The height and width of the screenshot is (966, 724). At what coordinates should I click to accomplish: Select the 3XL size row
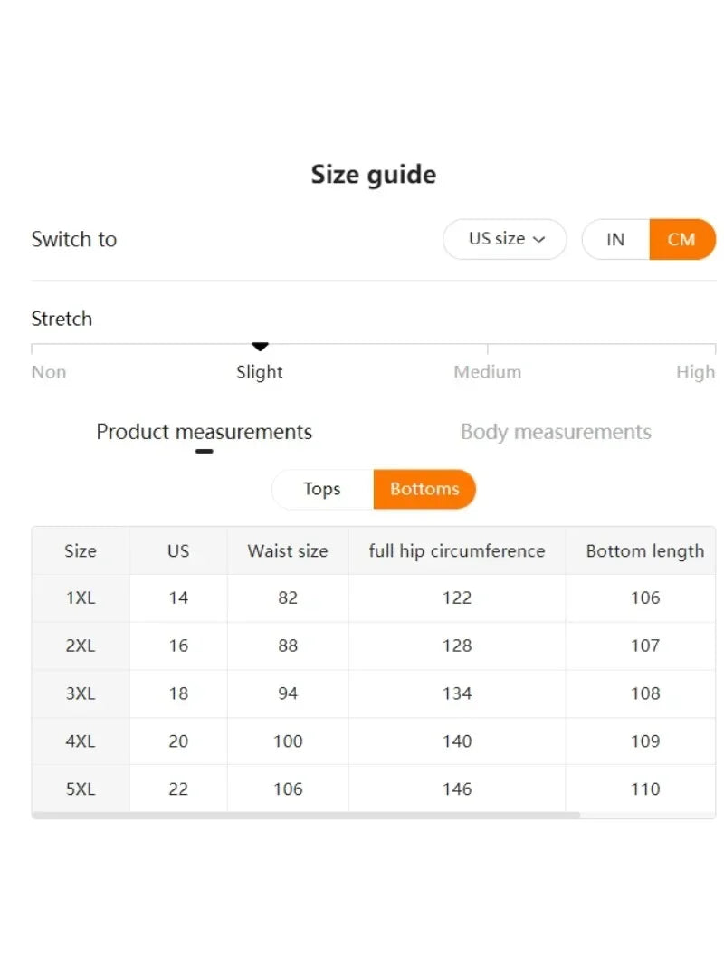81,693
